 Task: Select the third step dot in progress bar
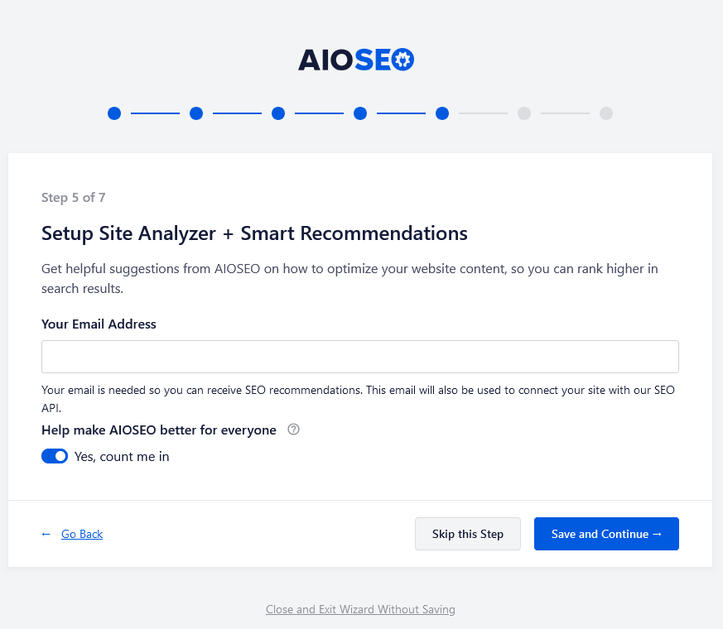click(x=278, y=113)
